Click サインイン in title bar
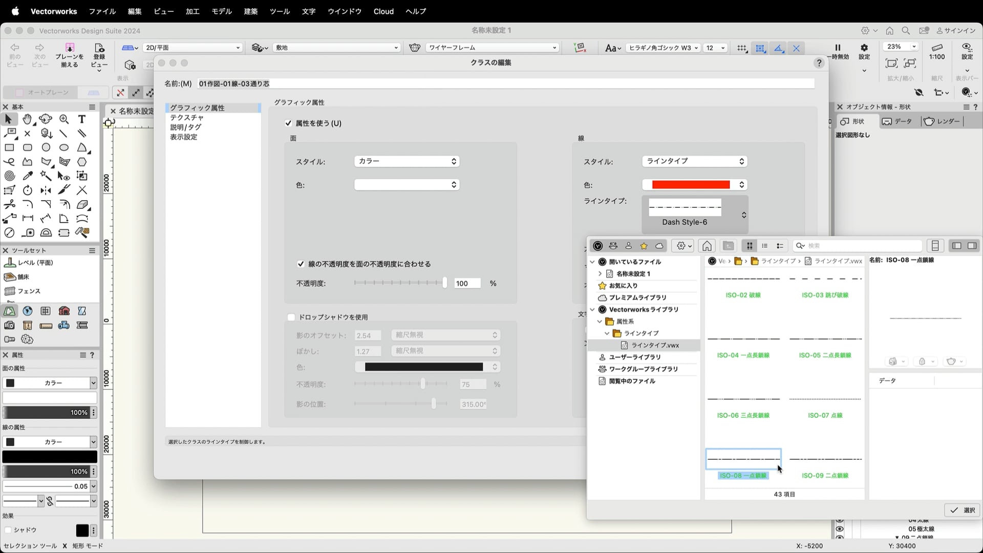This screenshot has height=553, width=983. pos(955,31)
